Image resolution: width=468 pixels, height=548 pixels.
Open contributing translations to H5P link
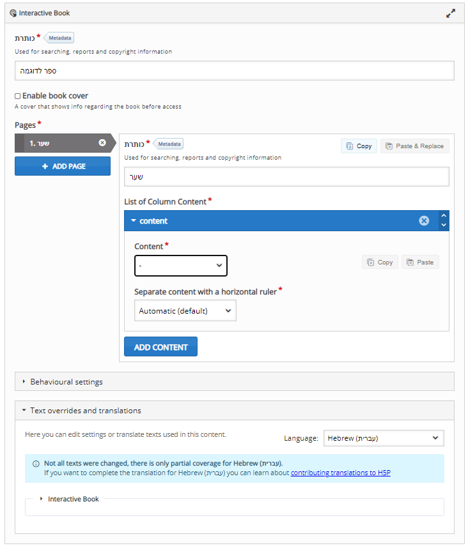tap(340, 473)
